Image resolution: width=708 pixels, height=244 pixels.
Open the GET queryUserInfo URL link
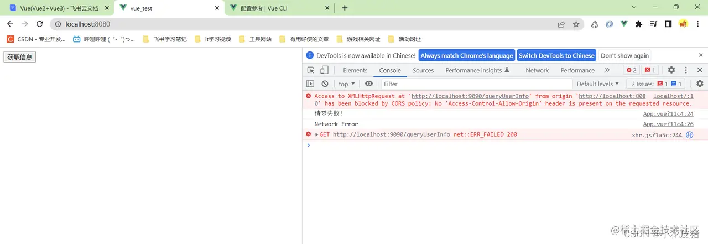point(392,134)
